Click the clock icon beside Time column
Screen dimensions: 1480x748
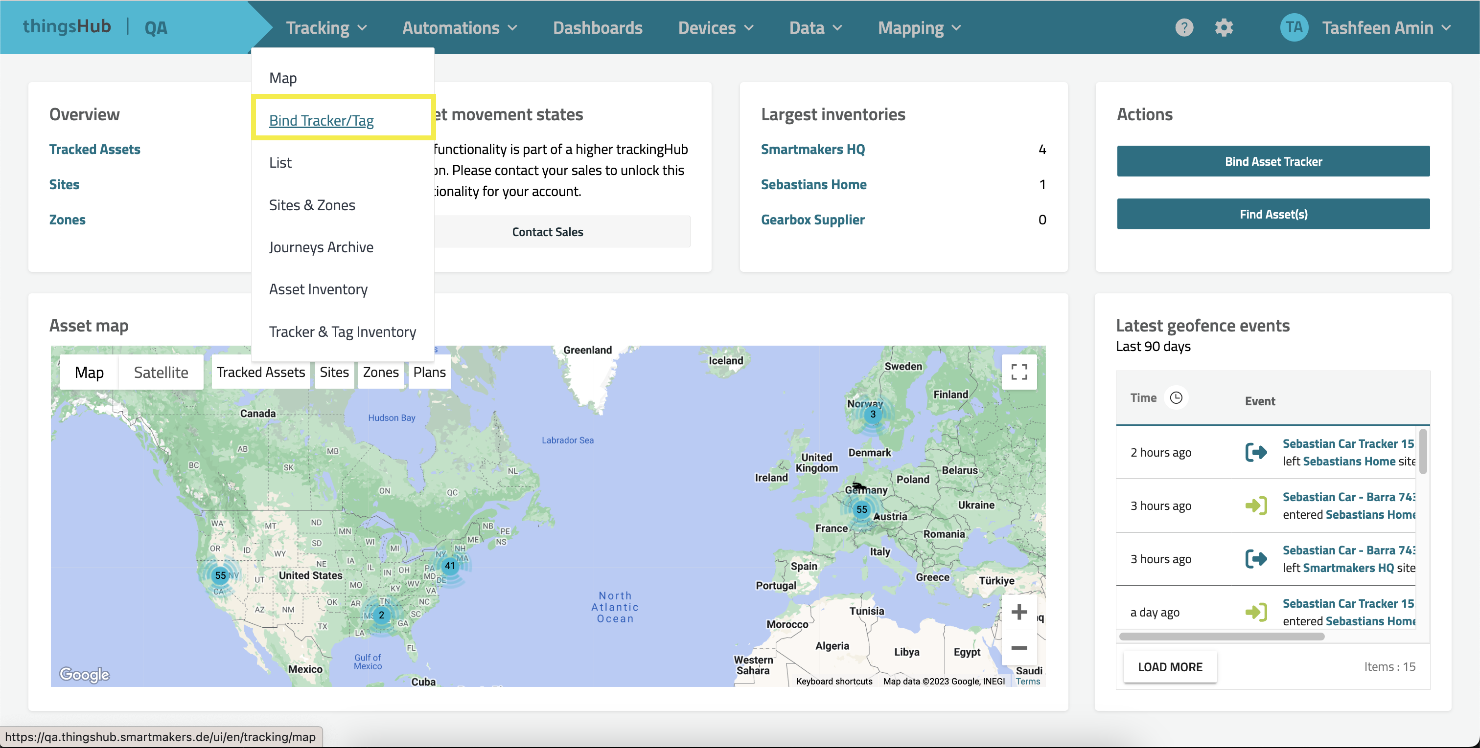tap(1176, 398)
